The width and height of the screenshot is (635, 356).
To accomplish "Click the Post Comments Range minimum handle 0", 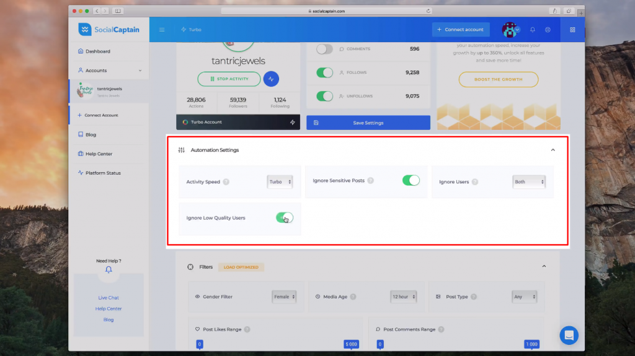I will point(380,344).
